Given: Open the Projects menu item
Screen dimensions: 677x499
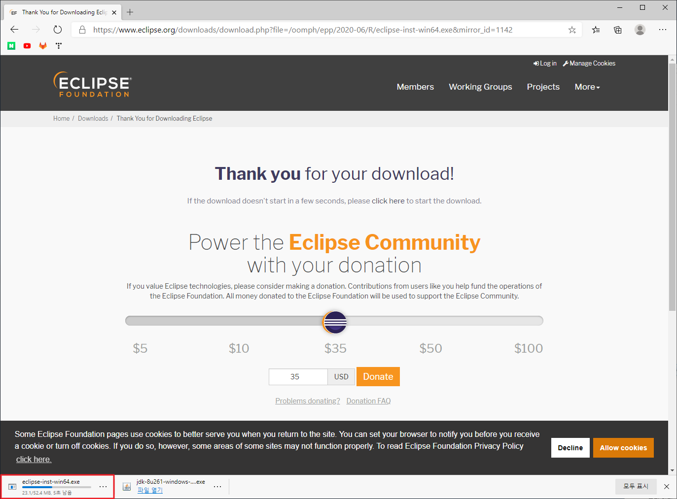Looking at the screenshot, I should [x=543, y=87].
